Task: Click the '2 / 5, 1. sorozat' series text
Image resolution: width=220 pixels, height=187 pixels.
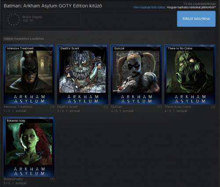Action: (69, 111)
